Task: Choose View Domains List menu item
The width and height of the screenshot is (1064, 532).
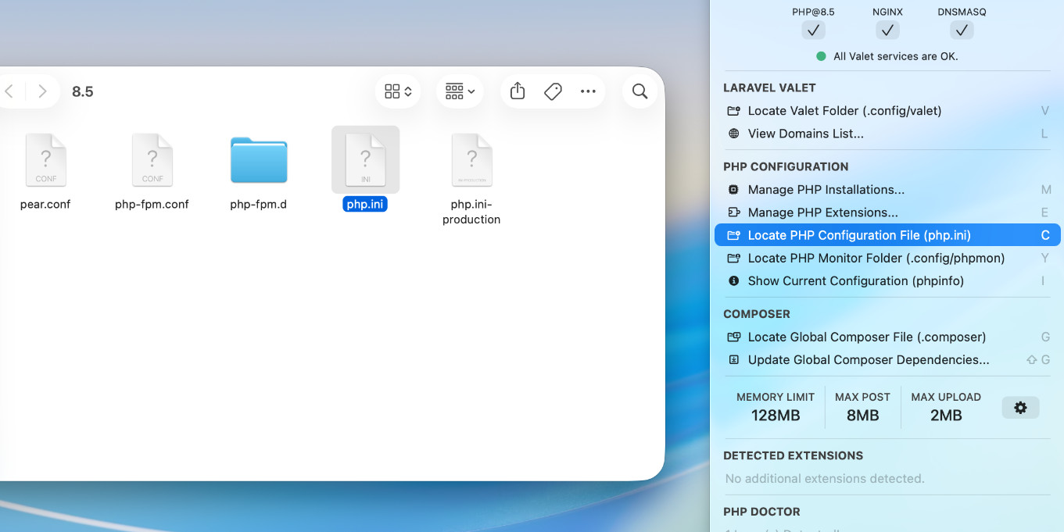Action: pyautogui.click(x=805, y=134)
